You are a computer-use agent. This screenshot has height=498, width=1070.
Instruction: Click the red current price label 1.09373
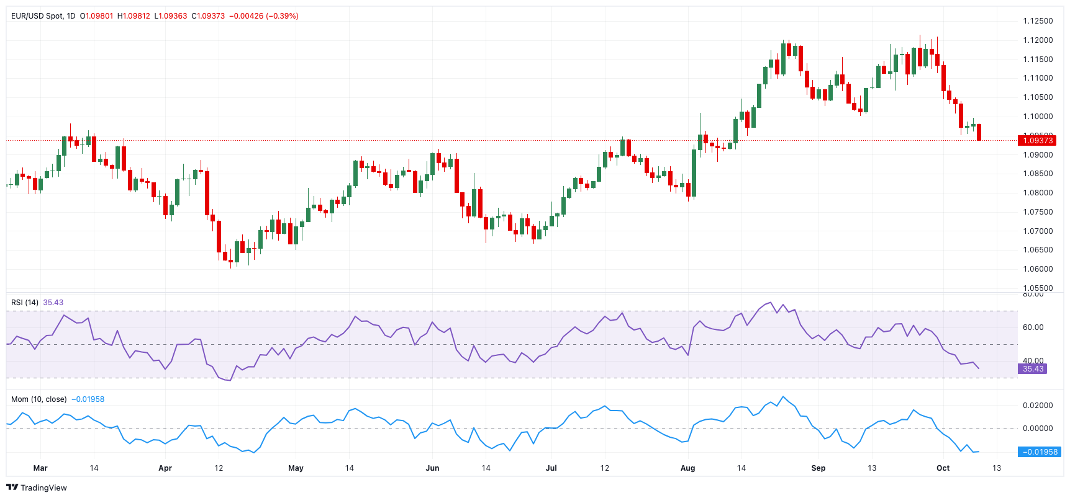[x=1038, y=141]
